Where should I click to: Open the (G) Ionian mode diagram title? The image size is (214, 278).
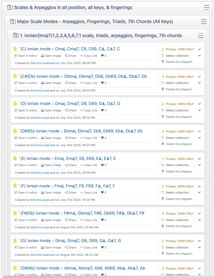(x=70, y=241)
